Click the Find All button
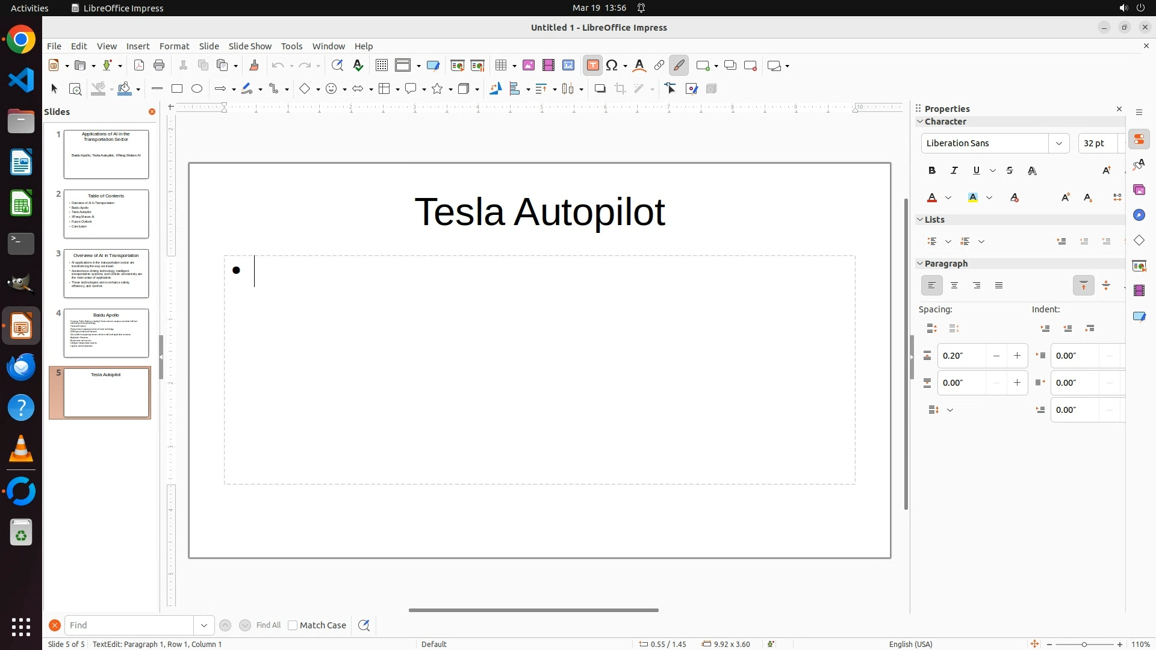This screenshot has height=650, width=1156. pos(268,625)
